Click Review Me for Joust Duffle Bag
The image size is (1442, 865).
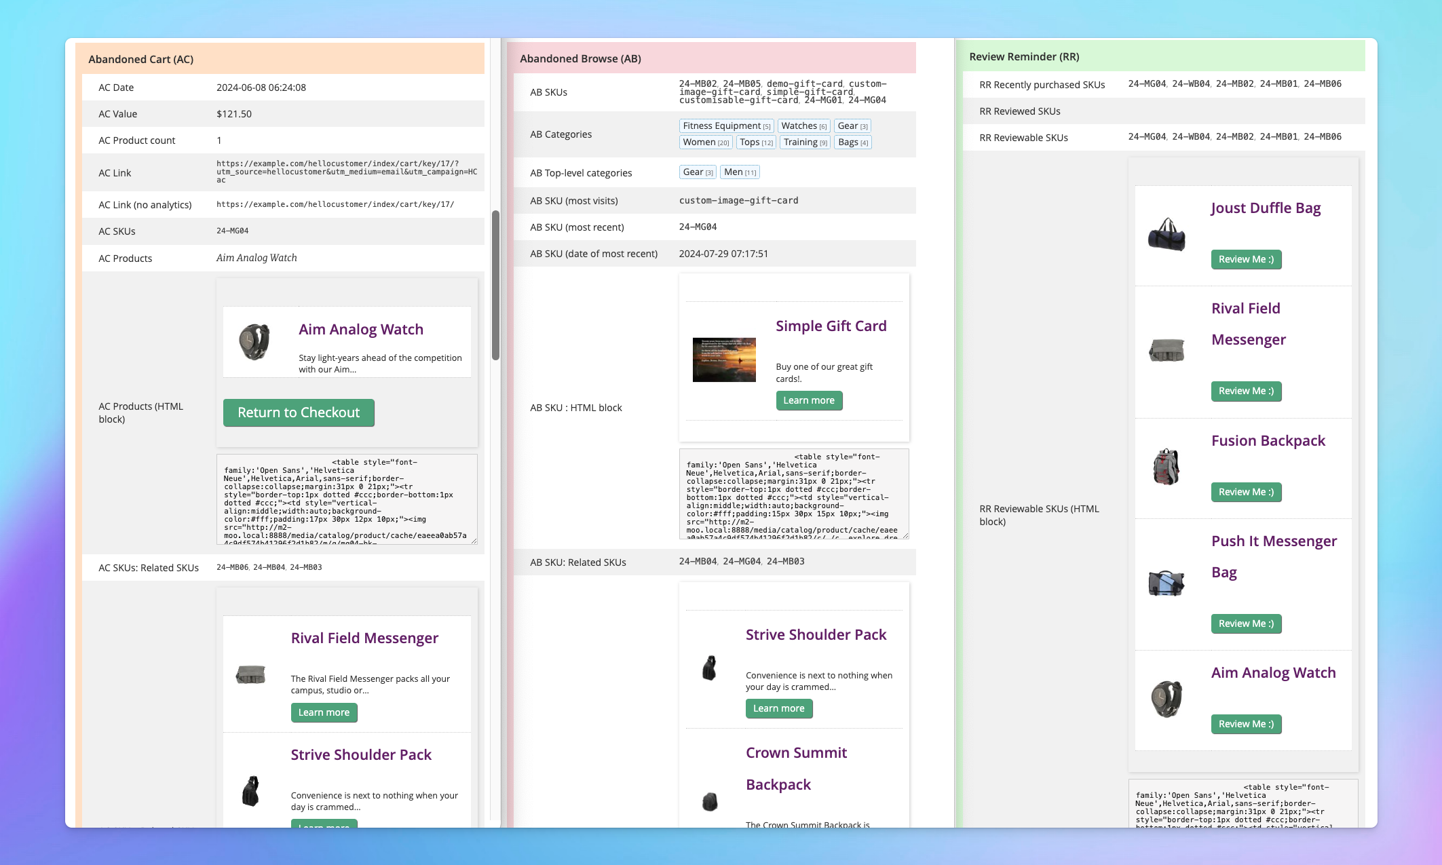tap(1246, 259)
